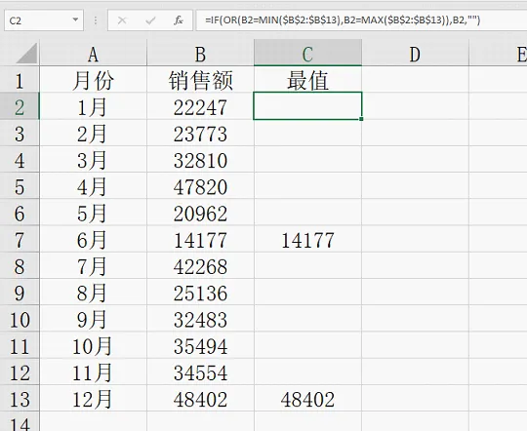The height and width of the screenshot is (431, 527).
Task: Select row 2 header
Action: pyautogui.click(x=20, y=106)
